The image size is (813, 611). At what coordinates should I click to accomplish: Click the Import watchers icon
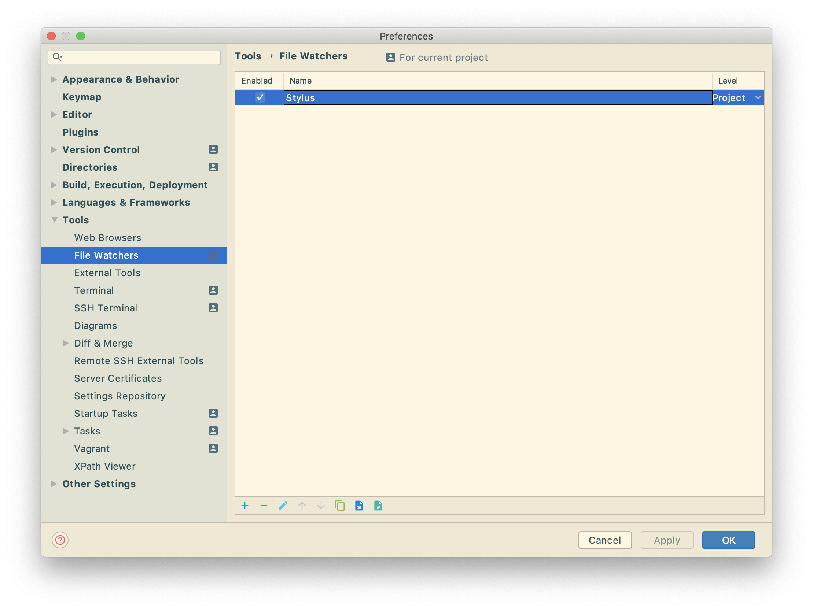click(359, 506)
